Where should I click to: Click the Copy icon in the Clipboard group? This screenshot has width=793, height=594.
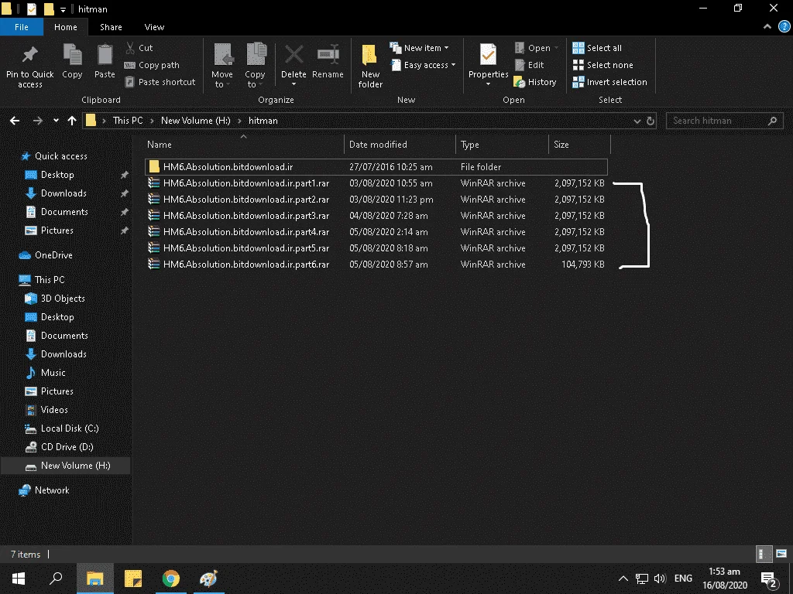(72, 55)
